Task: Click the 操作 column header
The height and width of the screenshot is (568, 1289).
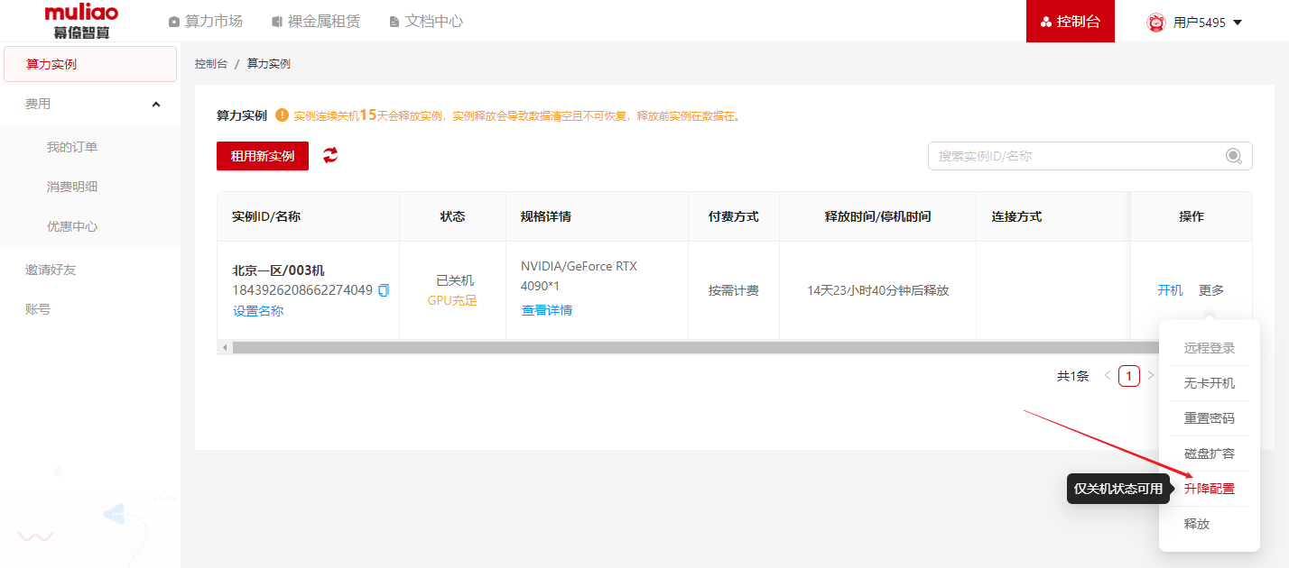Action: coord(1192,216)
